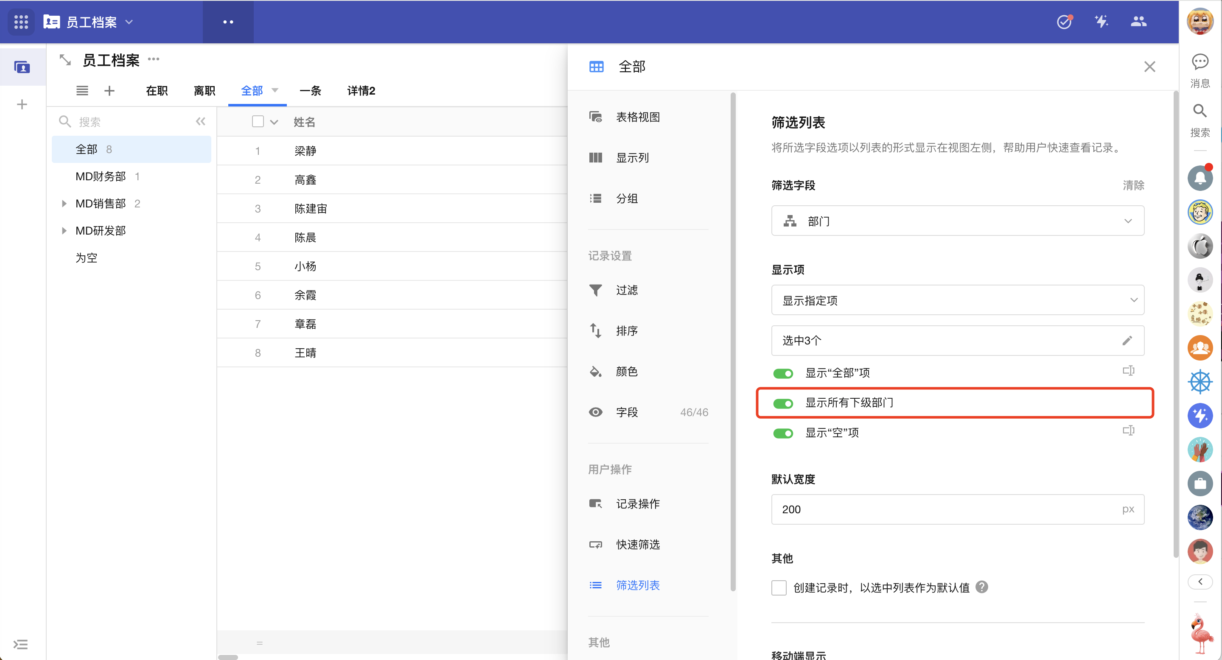Viewport: 1222px width, 660px height.
Task: Click the ship wheel icon in right rail
Action: (1200, 381)
